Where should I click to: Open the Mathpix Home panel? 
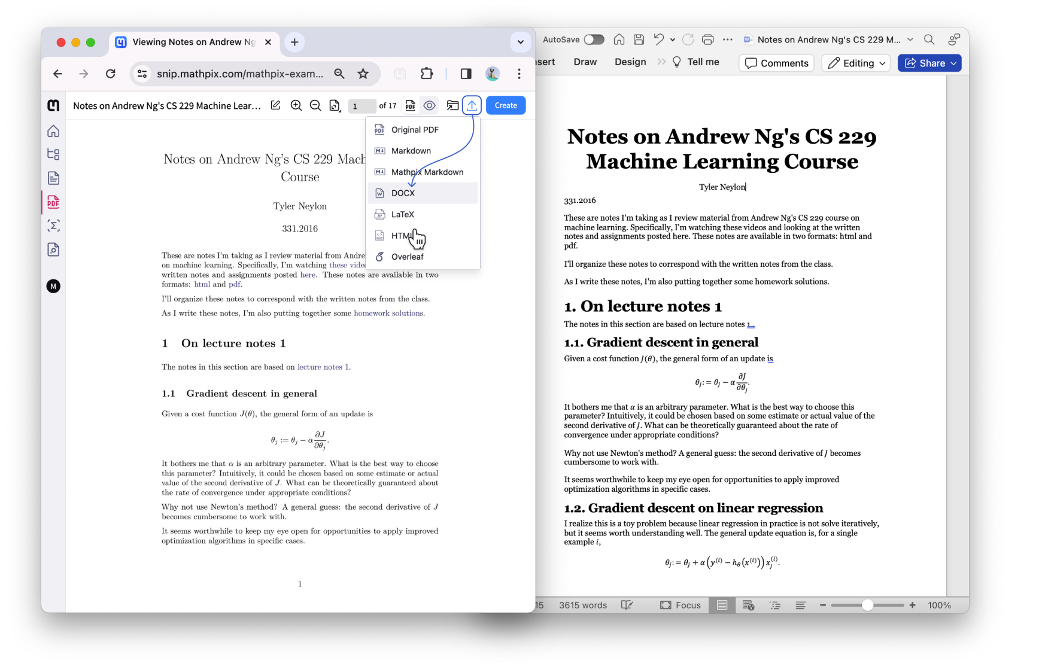[x=53, y=130]
